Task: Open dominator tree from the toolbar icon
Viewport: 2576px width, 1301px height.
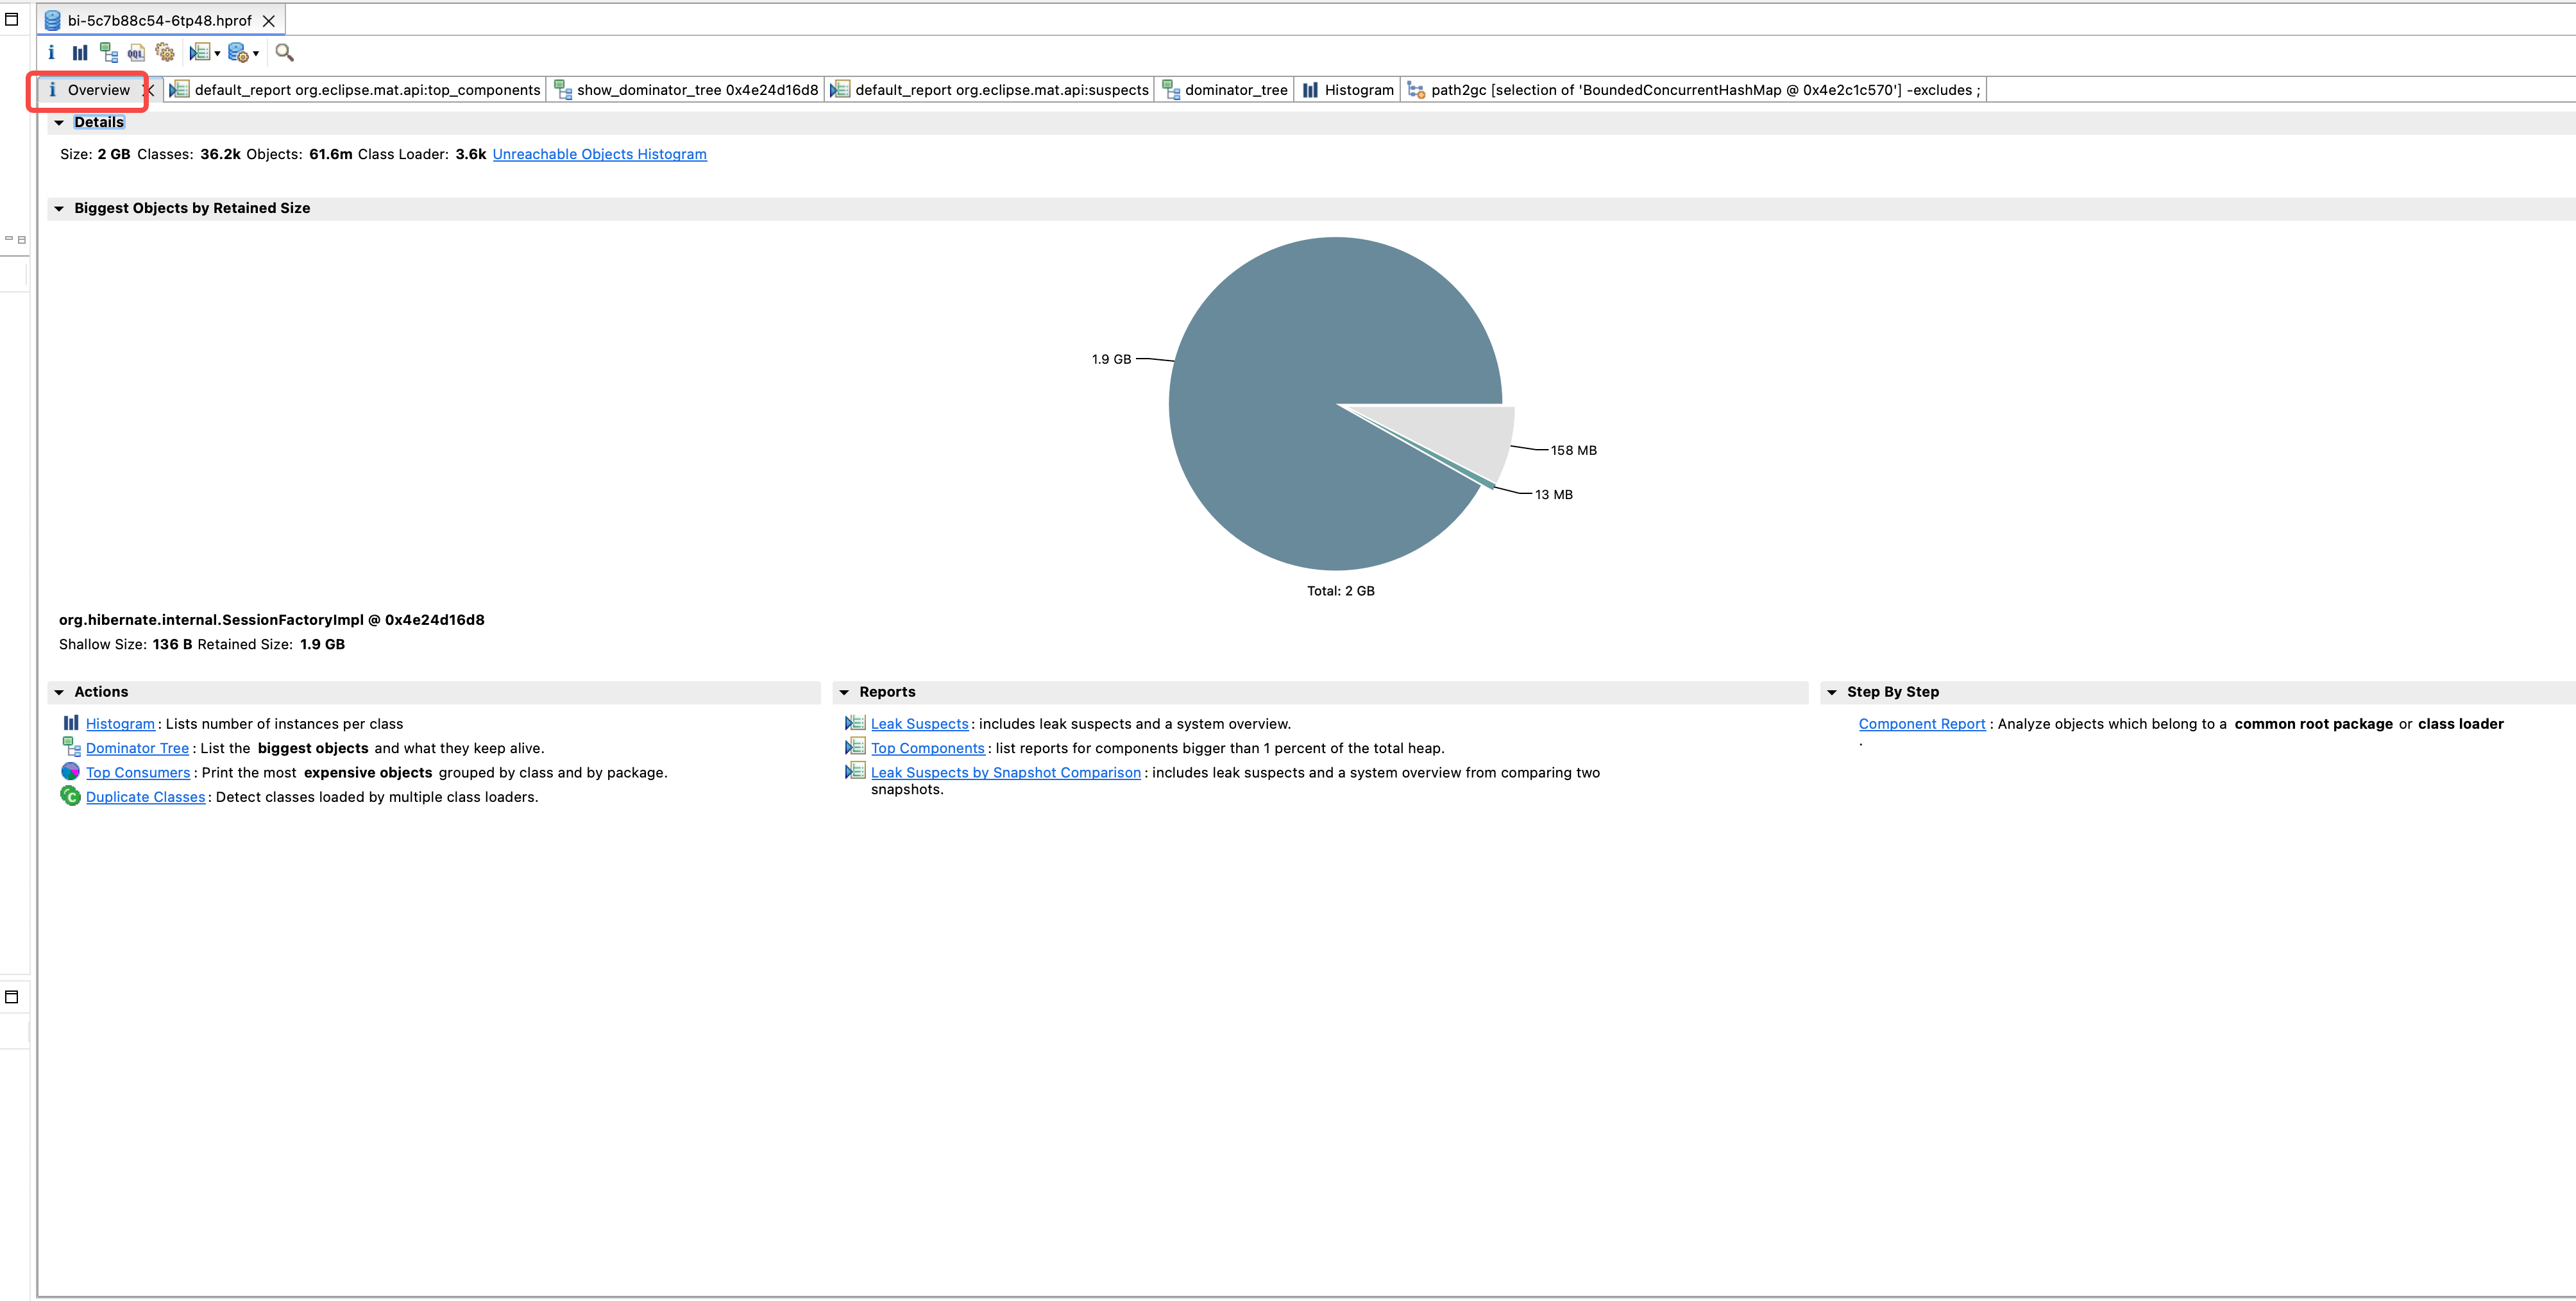Action: pos(108,53)
